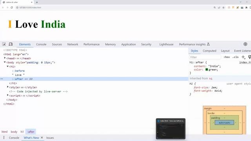251x141 pixels.
Task: Open the index.html stylesheet source link
Action: tap(245, 62)
